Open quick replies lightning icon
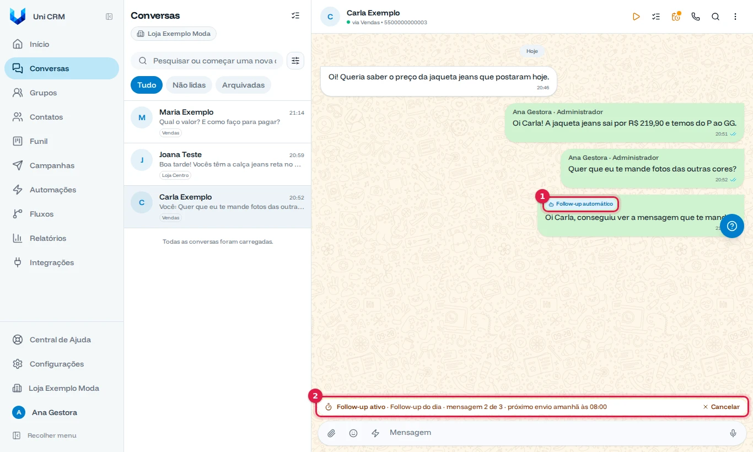This screenshot has height=452, width=753. tap(375, 433)
